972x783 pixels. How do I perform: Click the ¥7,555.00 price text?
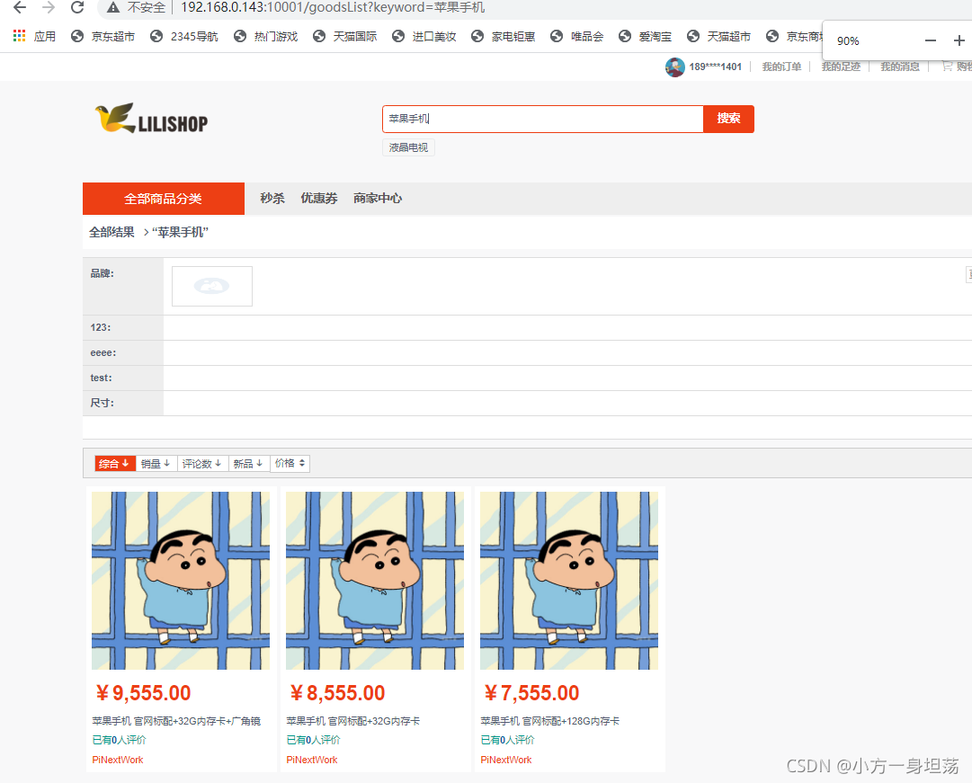(x=532, y=693)
